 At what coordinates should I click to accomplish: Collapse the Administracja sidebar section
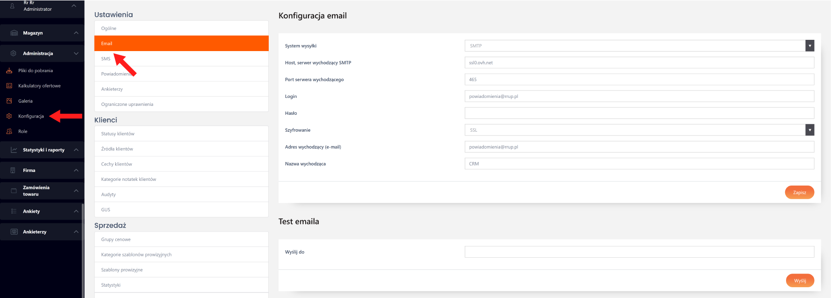pos(76,53)
